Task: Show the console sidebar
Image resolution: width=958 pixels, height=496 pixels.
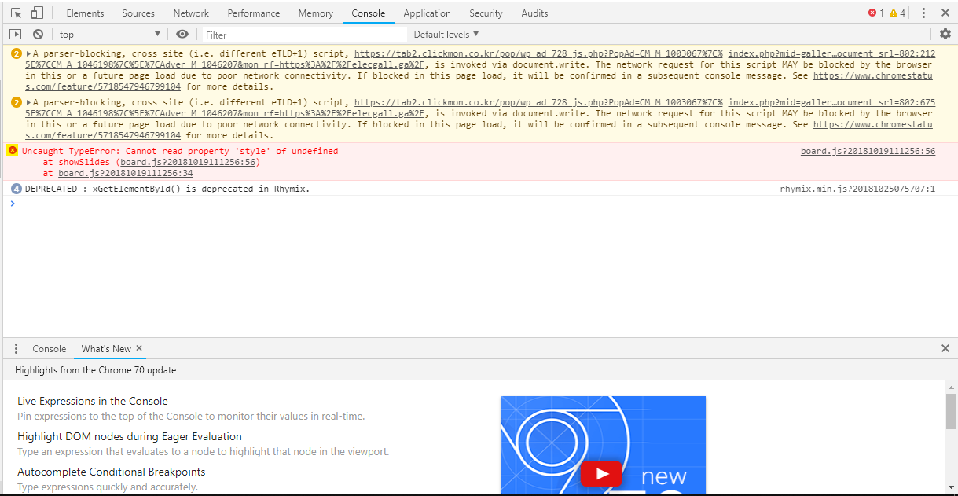Action: [x=15, y=34]
